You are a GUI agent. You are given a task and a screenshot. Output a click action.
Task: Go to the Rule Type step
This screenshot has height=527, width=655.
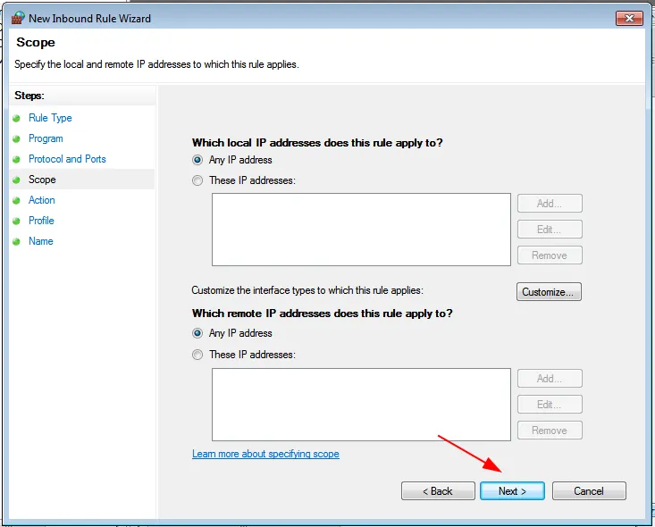(50, 118)
